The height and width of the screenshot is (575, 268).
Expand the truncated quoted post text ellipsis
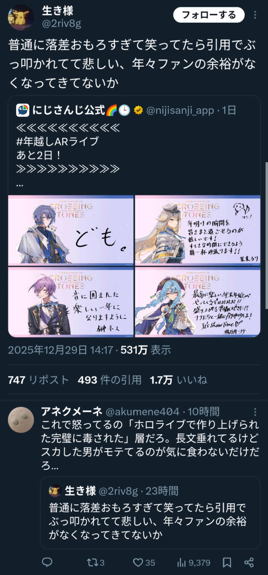click(x=20, y=185)
